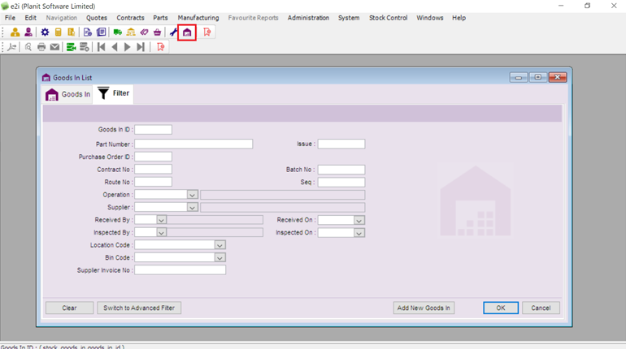Open the blue stacked documents icon
This screenshot has width=626, height=349.
(x=101, y=32)
